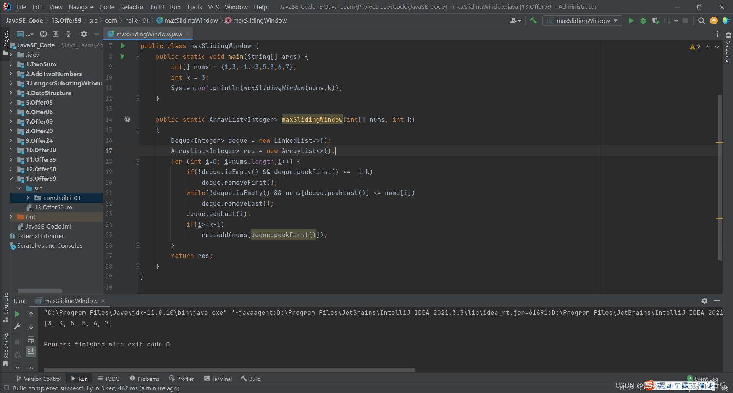Image resolution: width=733 pixels, height=393 pixels.
Task: Open the File menu
Action: coord(21,7)
